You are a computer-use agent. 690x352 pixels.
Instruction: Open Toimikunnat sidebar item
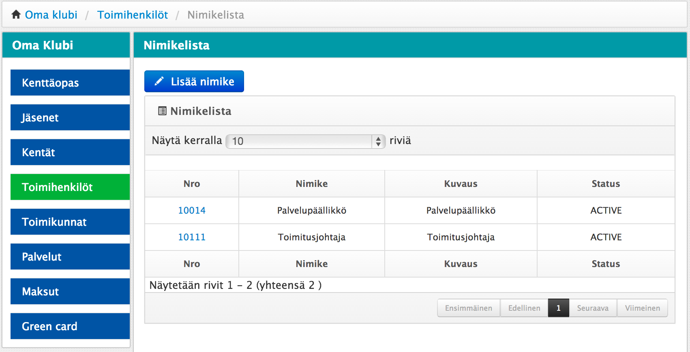pyautogui.click(x=70, y=222)
